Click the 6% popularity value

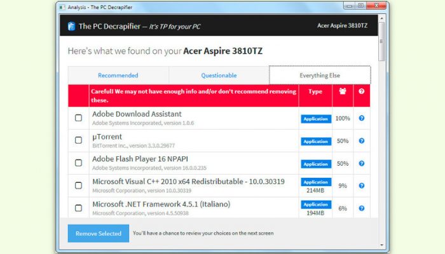tap(343, 209)
